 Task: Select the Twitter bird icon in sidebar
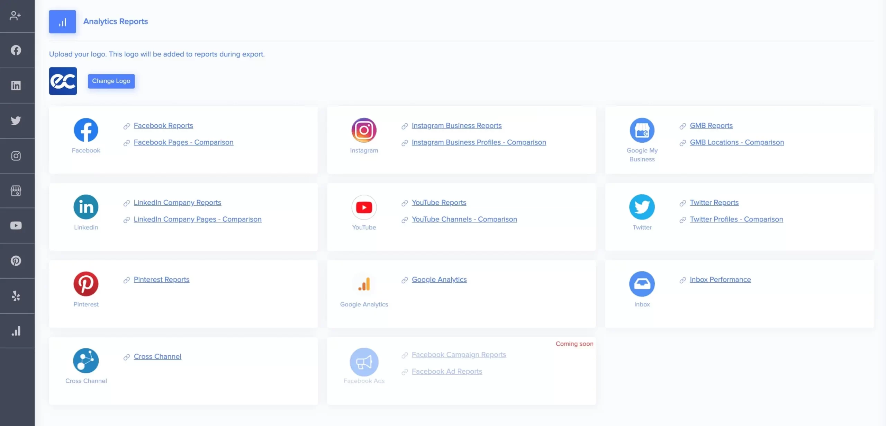coord(16,121)
